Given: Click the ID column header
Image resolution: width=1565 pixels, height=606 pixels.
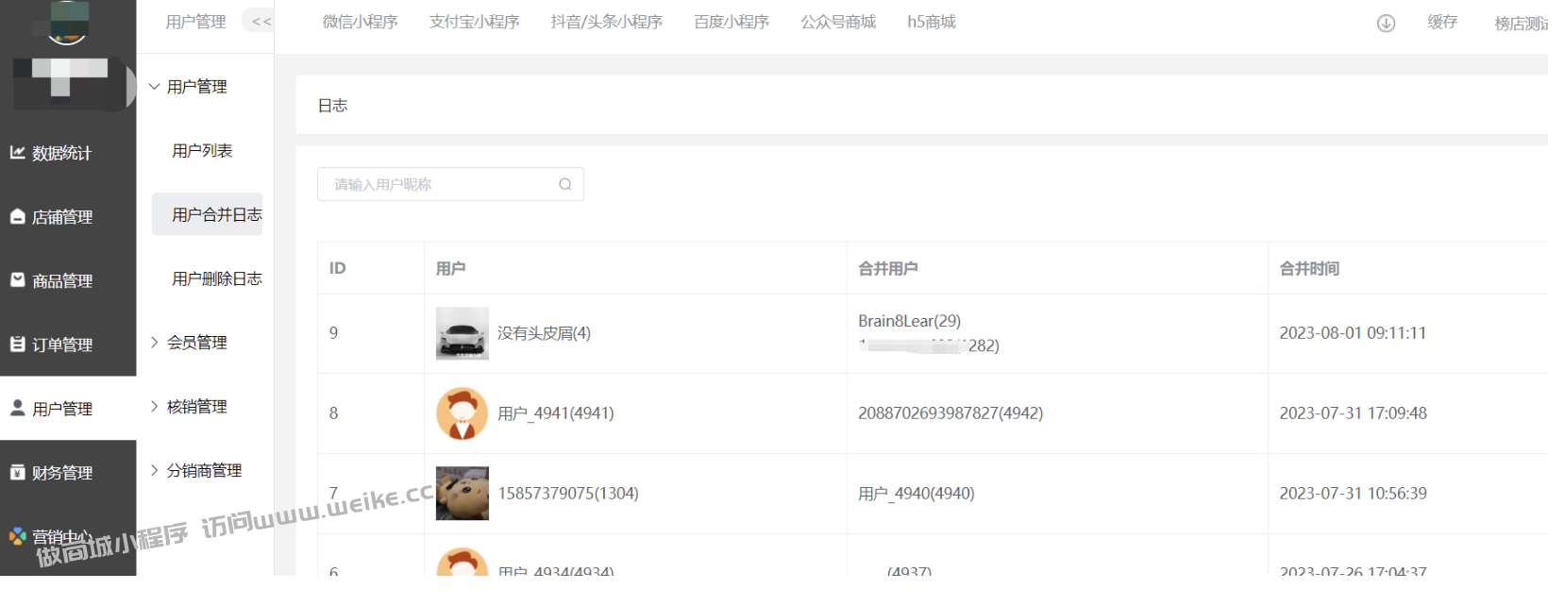Looking at the screenshot, I should coord(337,268).
